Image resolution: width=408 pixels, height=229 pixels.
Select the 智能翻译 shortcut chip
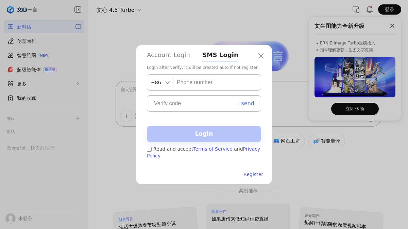[x=327, y=141]
